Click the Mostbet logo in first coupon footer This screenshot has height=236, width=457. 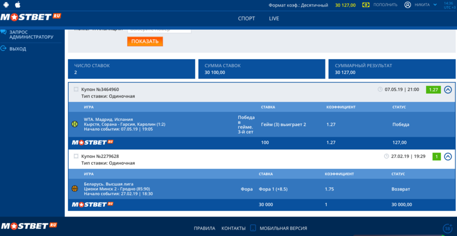(x=92, y=142)
